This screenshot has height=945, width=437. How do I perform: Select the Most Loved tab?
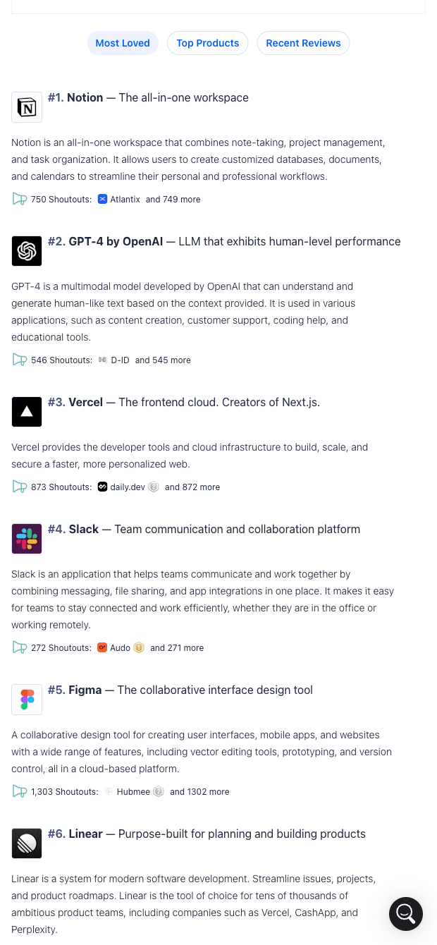123,43
